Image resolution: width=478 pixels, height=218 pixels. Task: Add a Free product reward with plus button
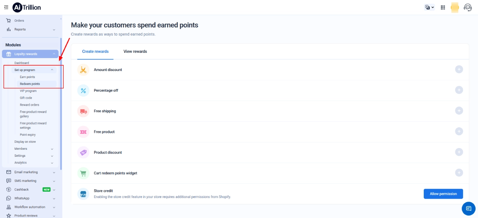(x=459, y=131)
